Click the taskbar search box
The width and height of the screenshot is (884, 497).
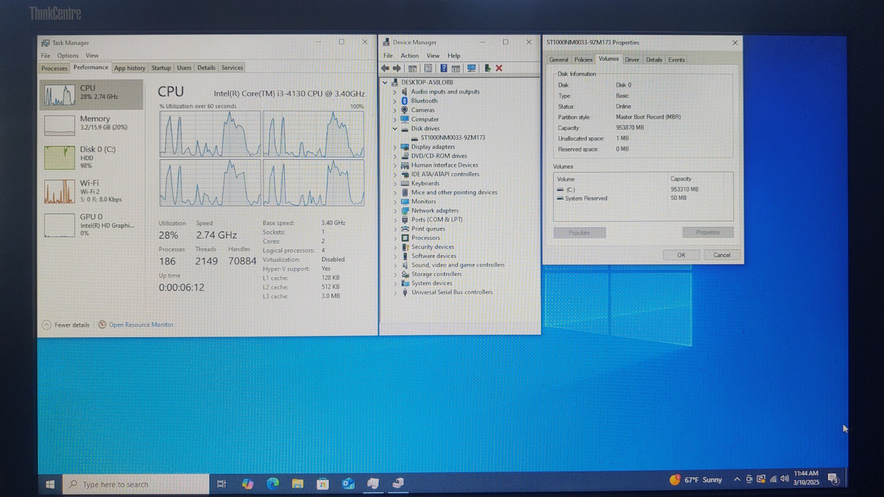point(136,484)
